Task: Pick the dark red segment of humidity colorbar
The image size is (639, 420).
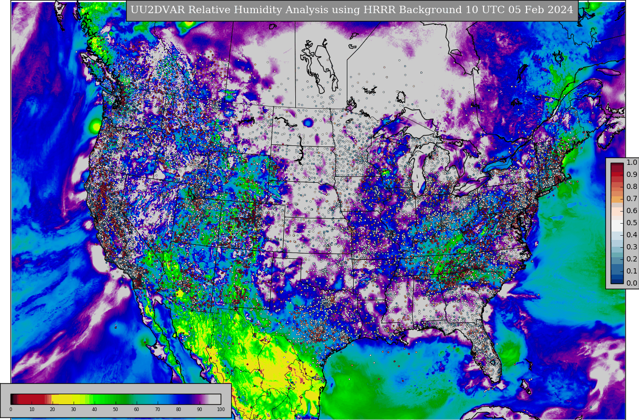Action: pyautogui.click(x=32, y=399)
